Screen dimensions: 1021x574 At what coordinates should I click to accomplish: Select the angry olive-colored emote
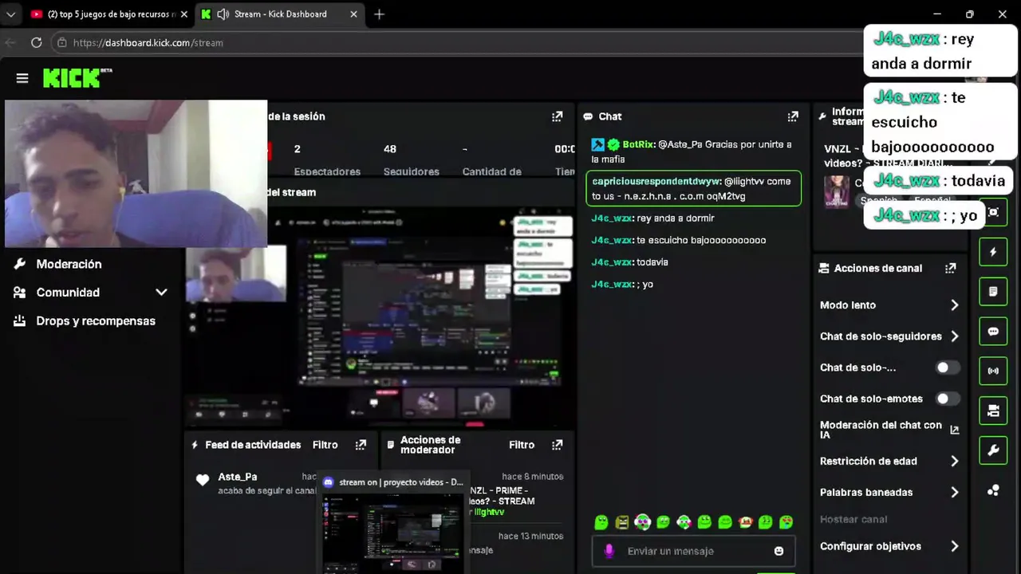click(622, 522)
